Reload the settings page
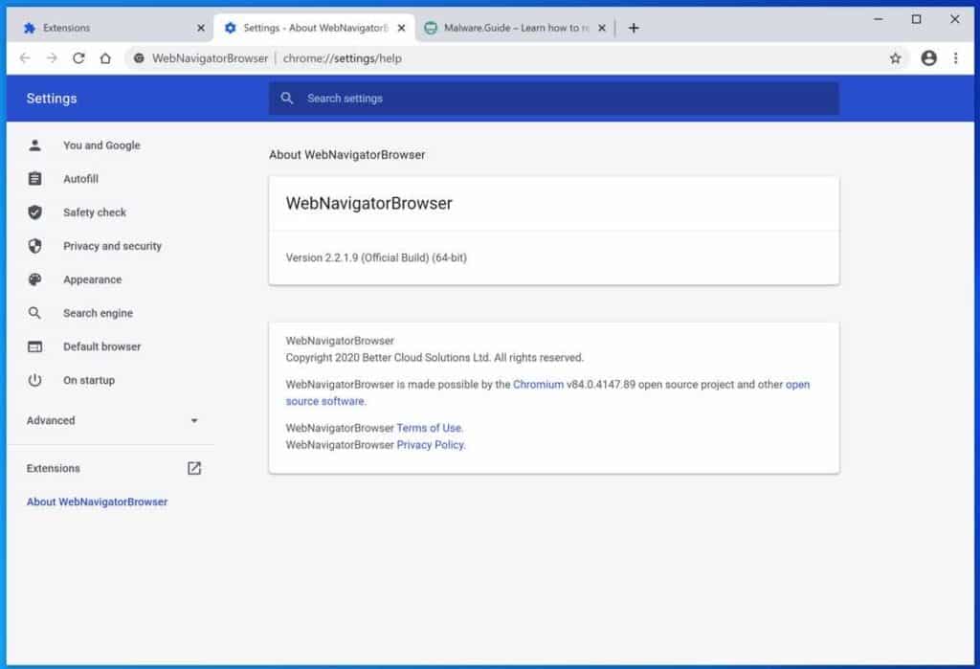The height and width of the screenshot is (669, 980). coord(78,57)
